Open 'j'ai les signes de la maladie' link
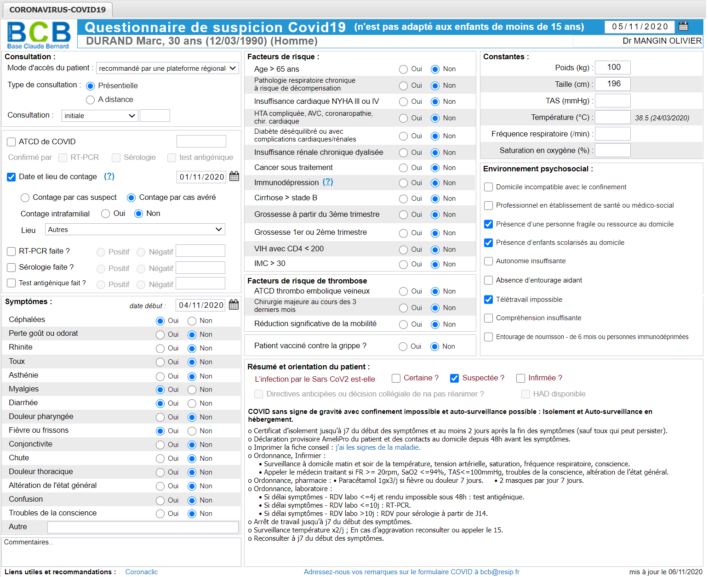This screenshot has height=577, width=708. coord(377,447)
